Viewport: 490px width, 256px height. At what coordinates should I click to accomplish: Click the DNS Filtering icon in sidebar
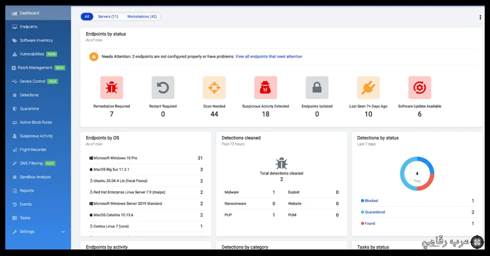[x=15, y=163]
